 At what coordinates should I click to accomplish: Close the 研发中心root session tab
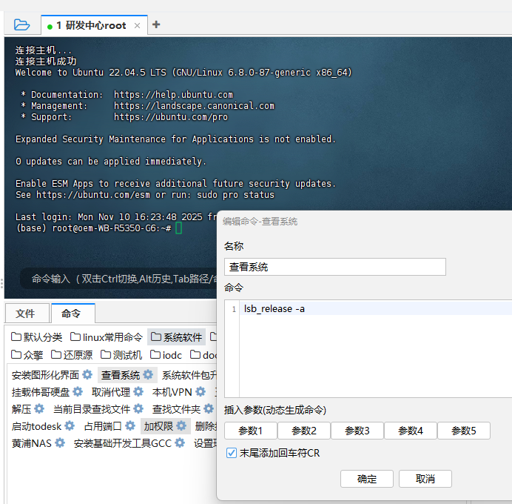pyautogui.click(x=137, y=25)
